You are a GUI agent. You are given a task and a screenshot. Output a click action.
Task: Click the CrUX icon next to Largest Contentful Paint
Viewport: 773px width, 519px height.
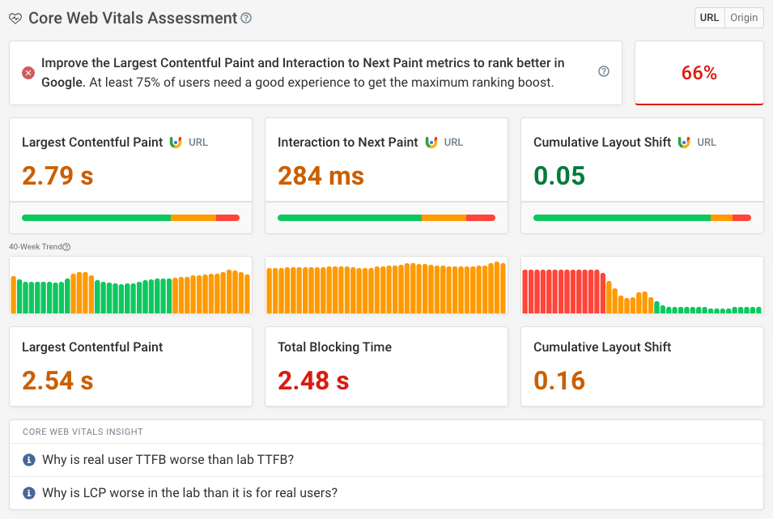pyautogui.click(x=176, y=143)
